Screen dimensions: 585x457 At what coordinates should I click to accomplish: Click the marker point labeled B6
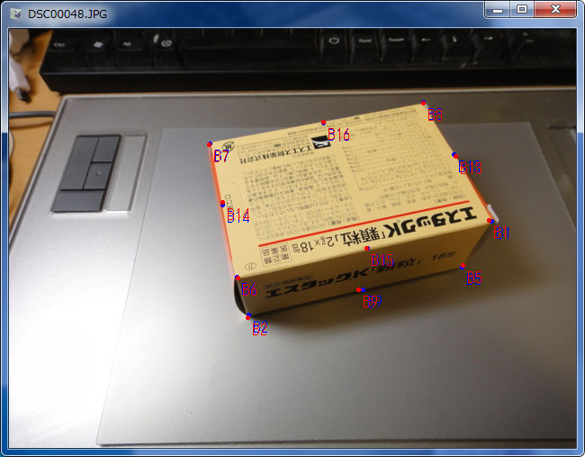[x=238, y=278]
